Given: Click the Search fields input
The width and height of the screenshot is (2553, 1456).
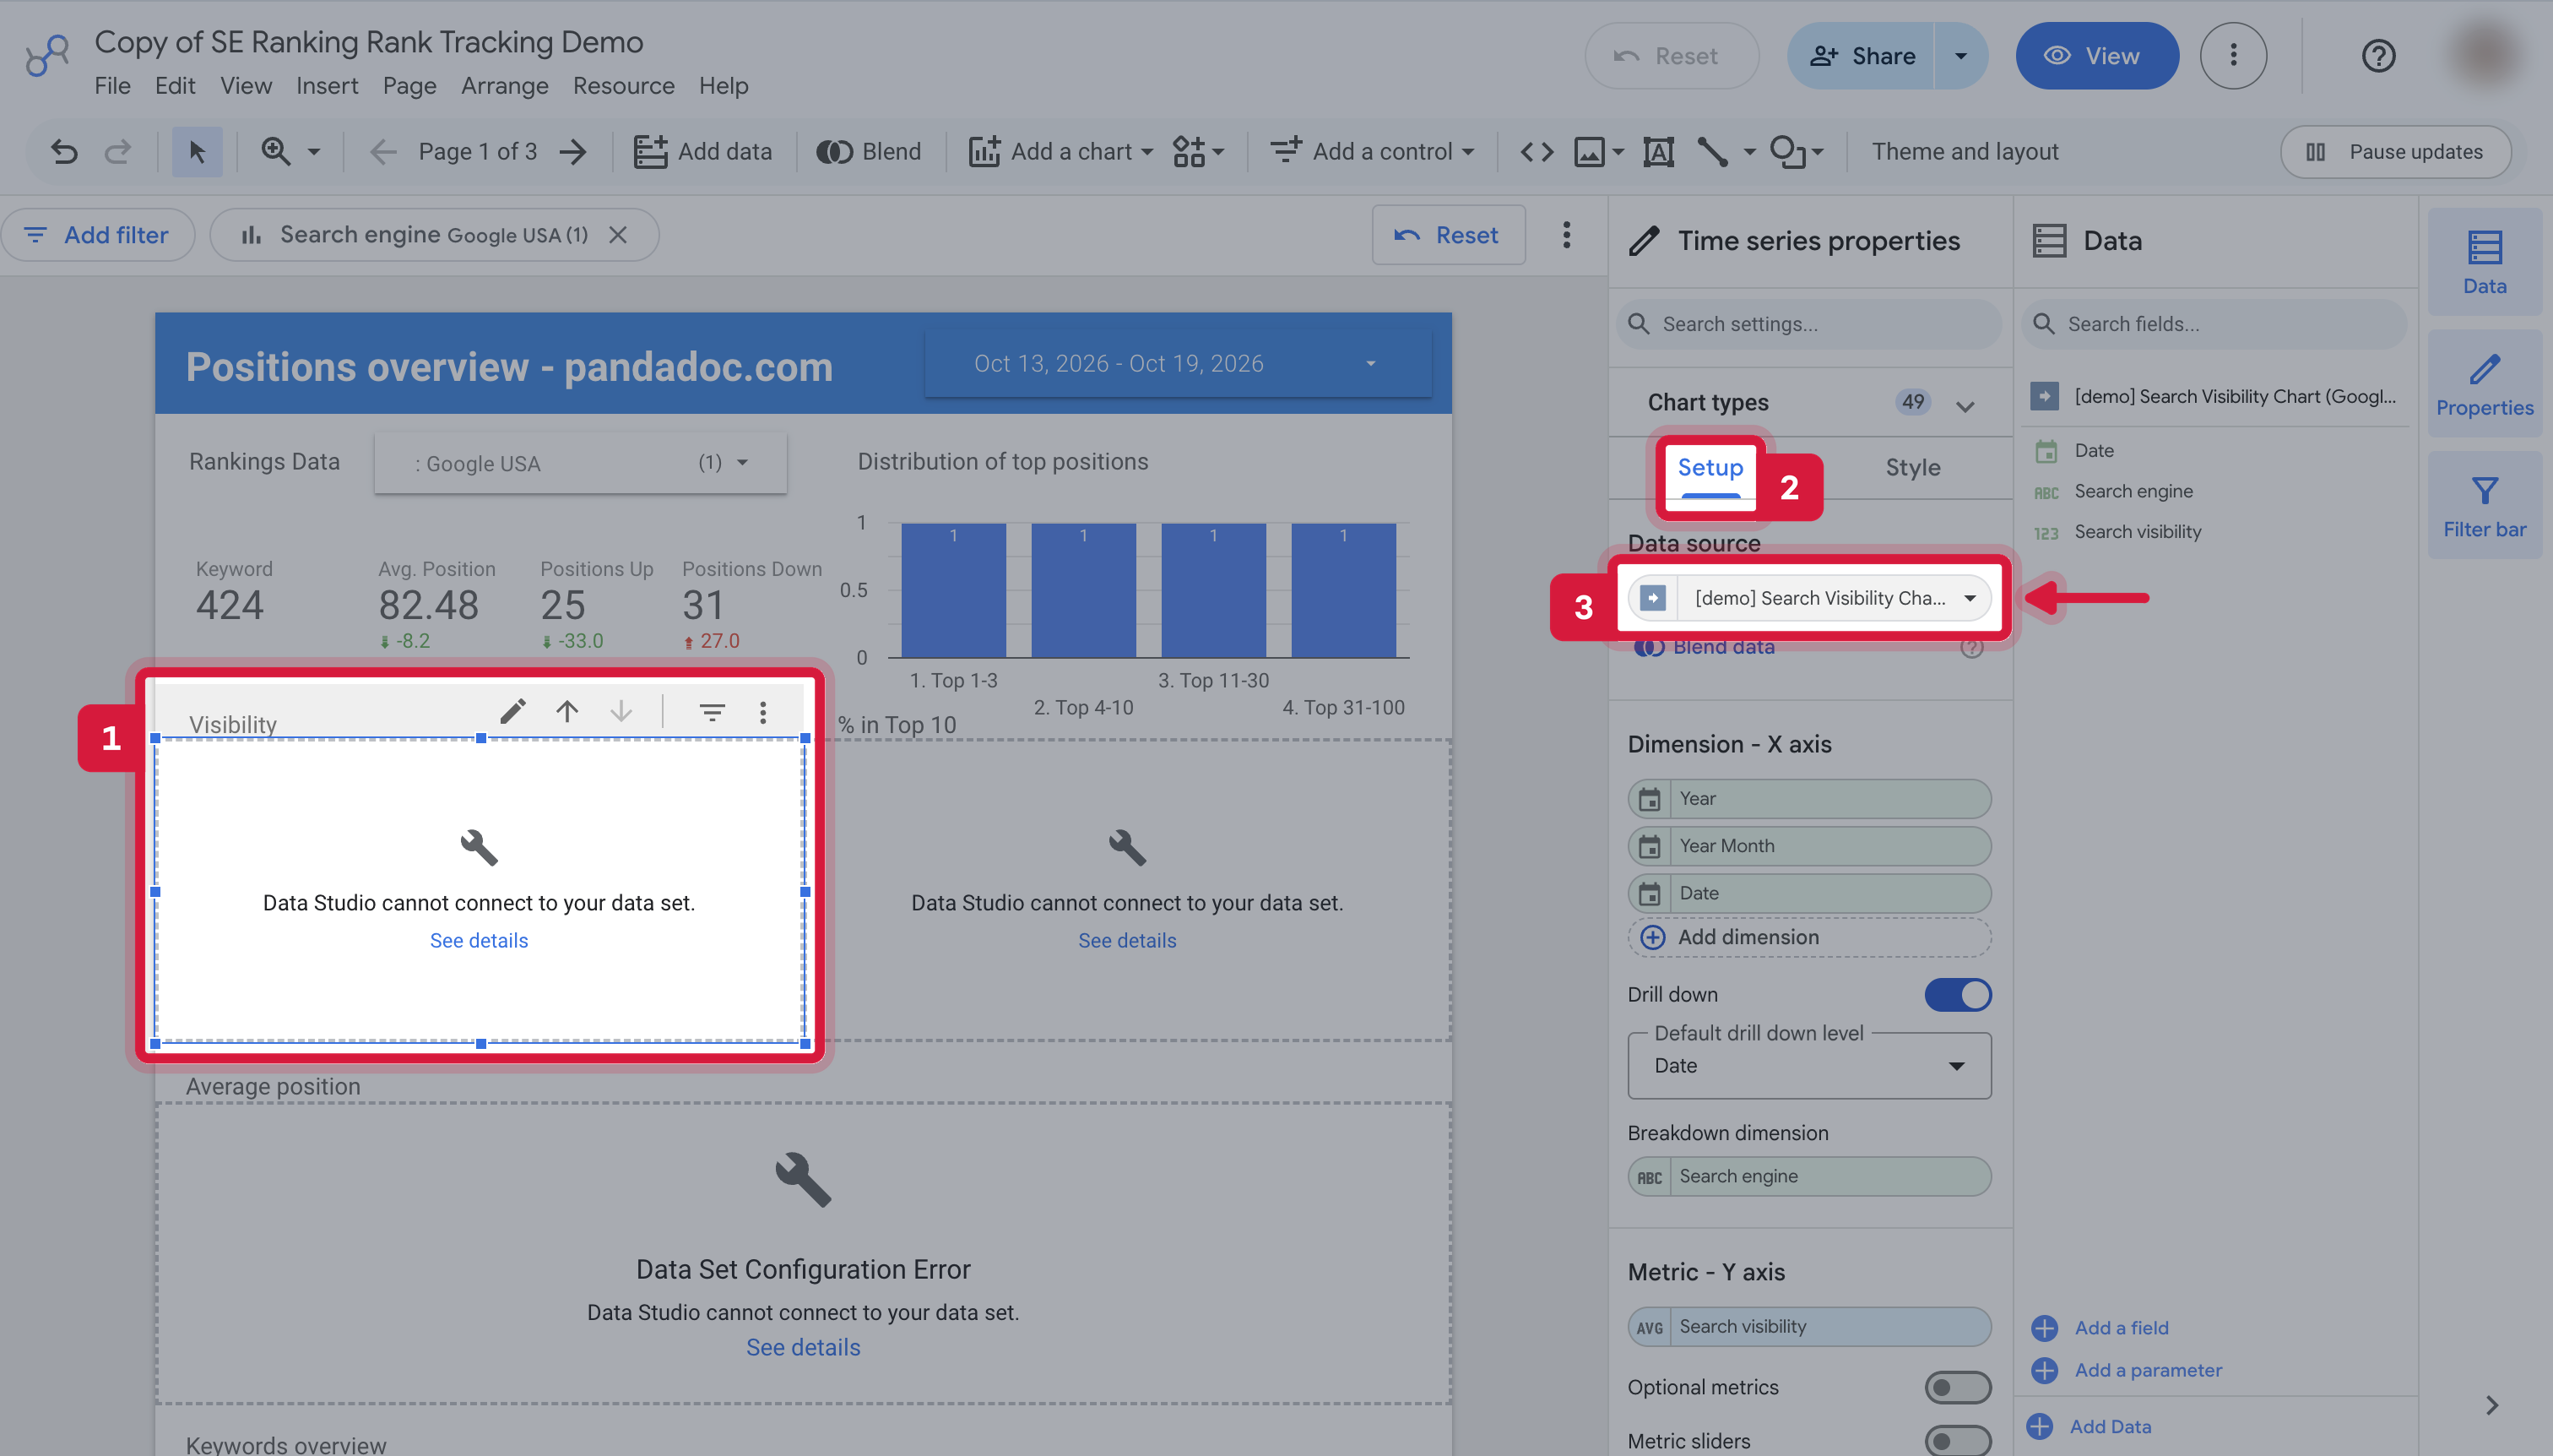Looking at the screenshot, I should 2214,324.
